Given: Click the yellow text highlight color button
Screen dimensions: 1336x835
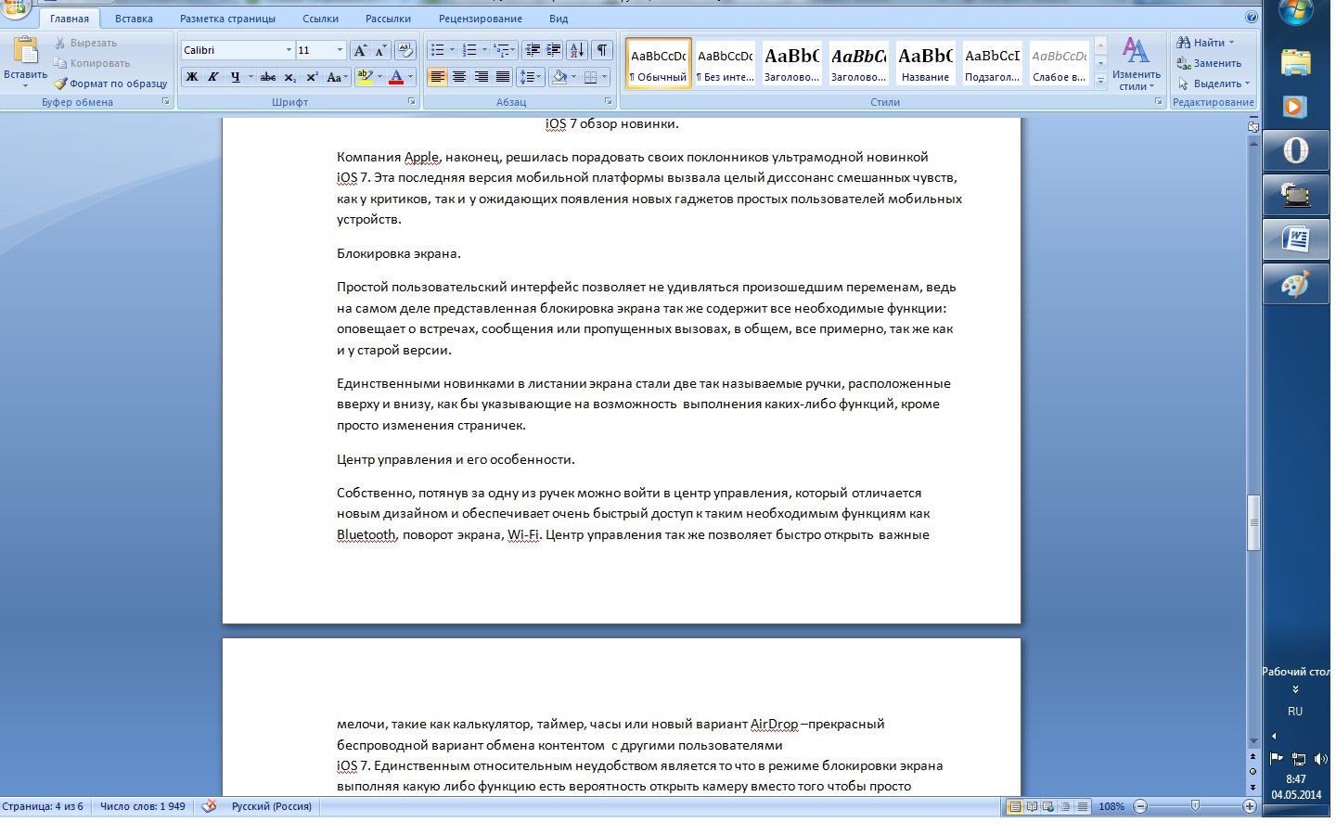Looking at the screenshot, I should click(x=365, y=77).
